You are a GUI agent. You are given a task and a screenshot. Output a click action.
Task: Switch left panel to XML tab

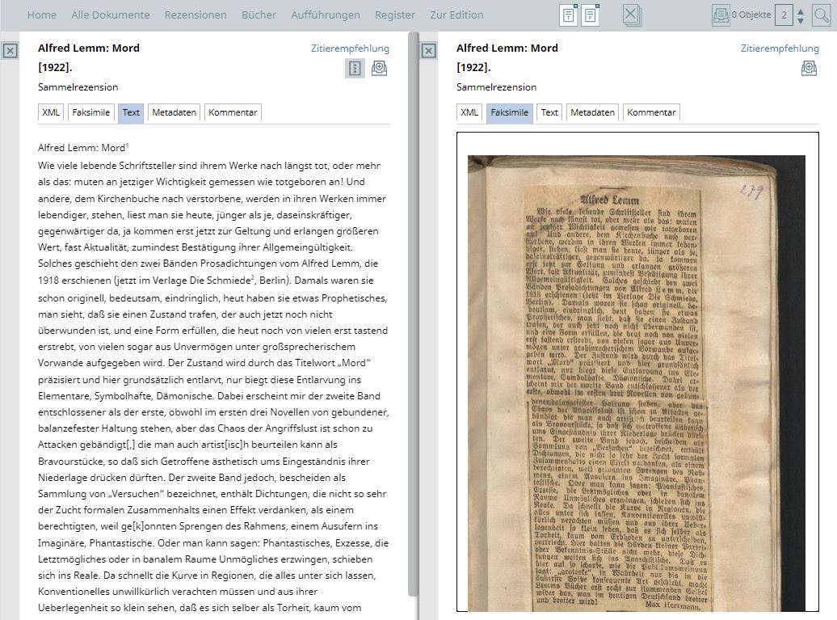[51, 112]
